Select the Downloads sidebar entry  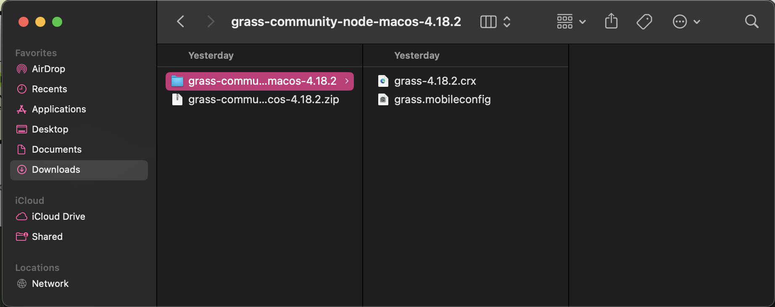pos(21,169)
